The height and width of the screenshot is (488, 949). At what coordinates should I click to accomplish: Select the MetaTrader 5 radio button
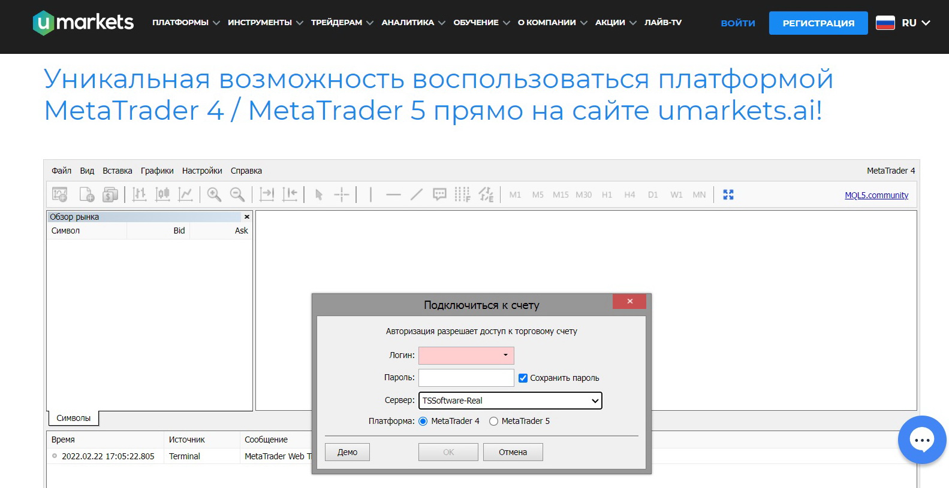tap(493, 421)
